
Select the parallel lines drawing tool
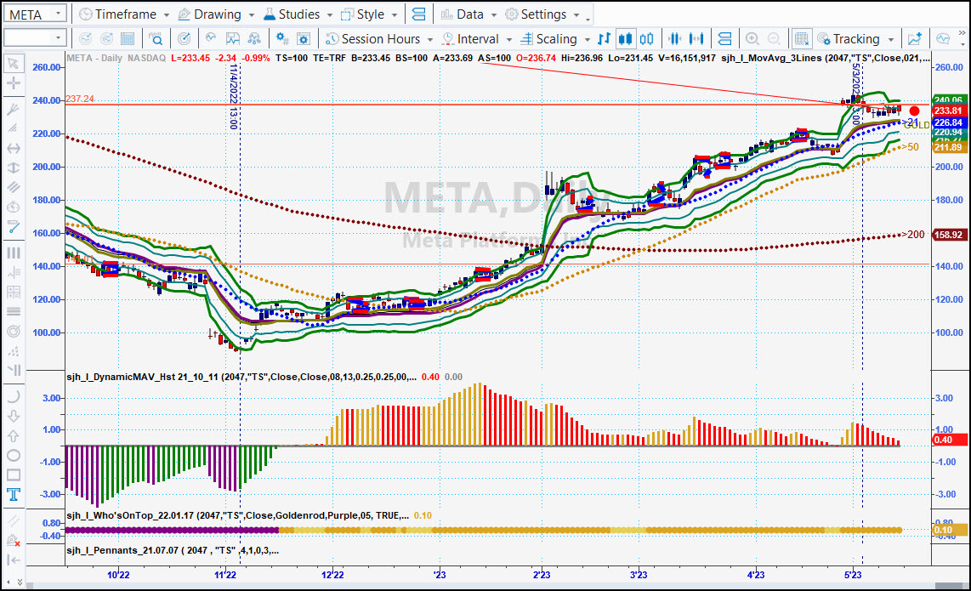[13, 187]
